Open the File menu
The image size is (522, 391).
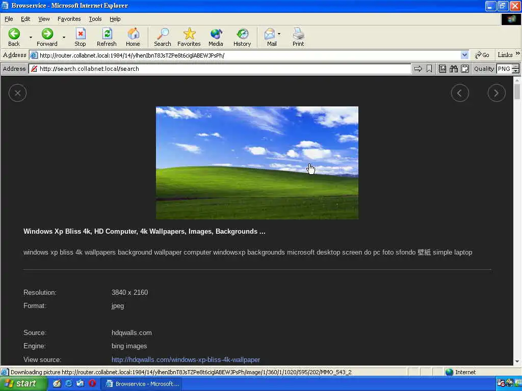point(9,19)
